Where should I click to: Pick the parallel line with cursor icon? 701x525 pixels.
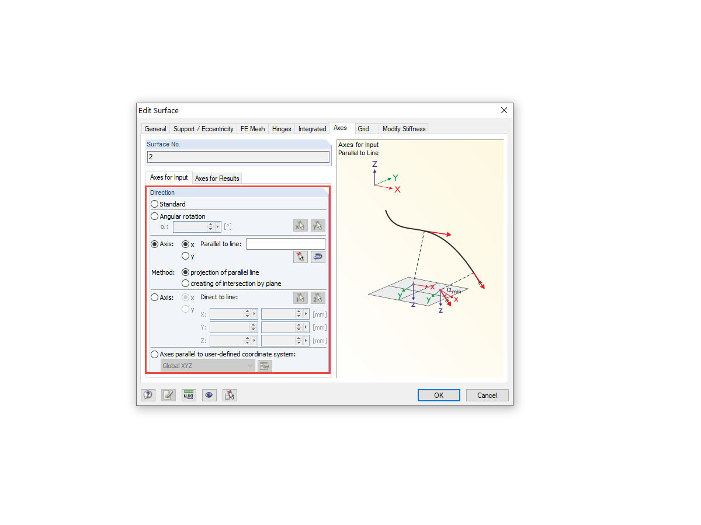[300, 257]
